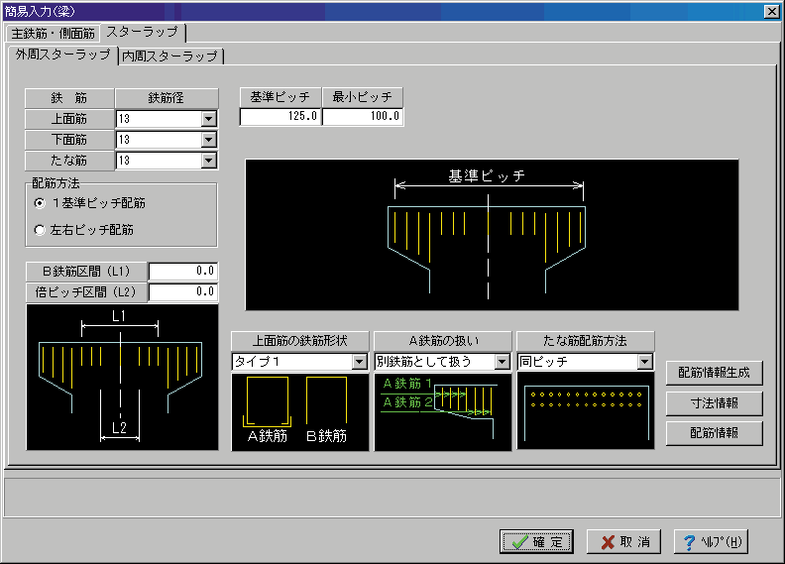Click the A鉄筋1 A鉄筋2 handling preview

(x=442, y=412)
